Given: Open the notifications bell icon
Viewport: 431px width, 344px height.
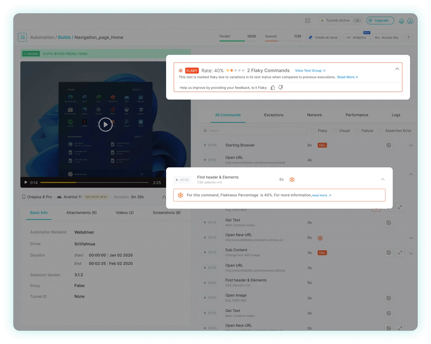Looking at the screenshot, I should (x=401, y=21).
